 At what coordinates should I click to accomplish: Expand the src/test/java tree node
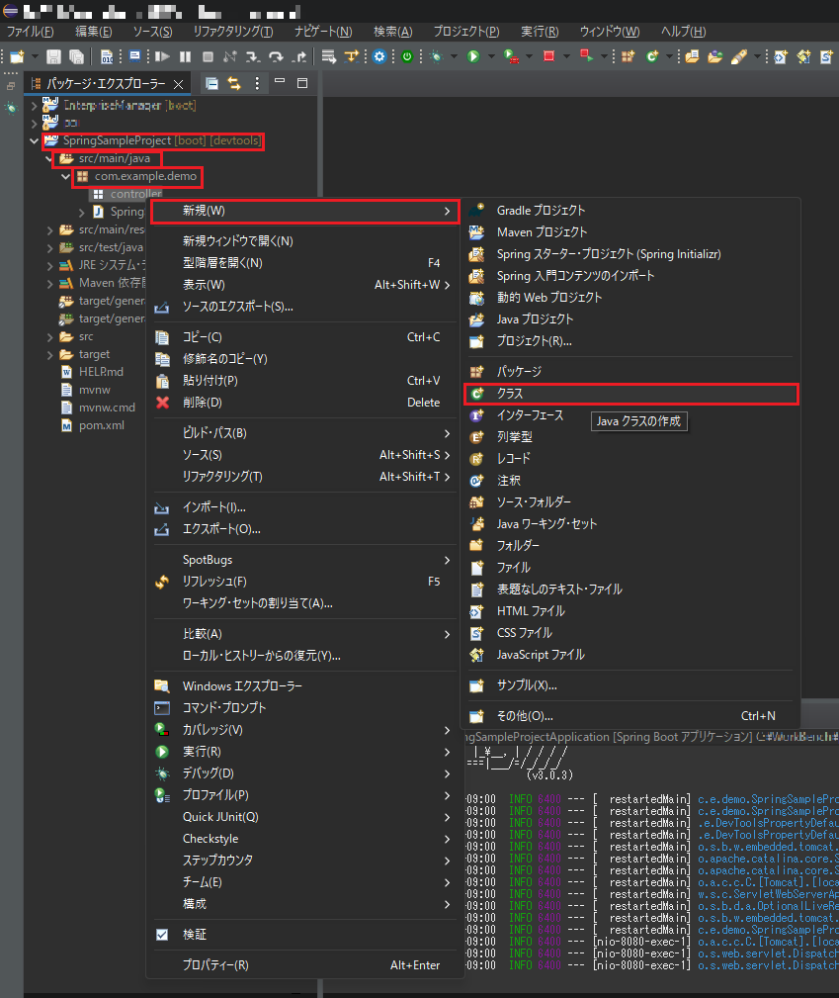click(49, 247)
